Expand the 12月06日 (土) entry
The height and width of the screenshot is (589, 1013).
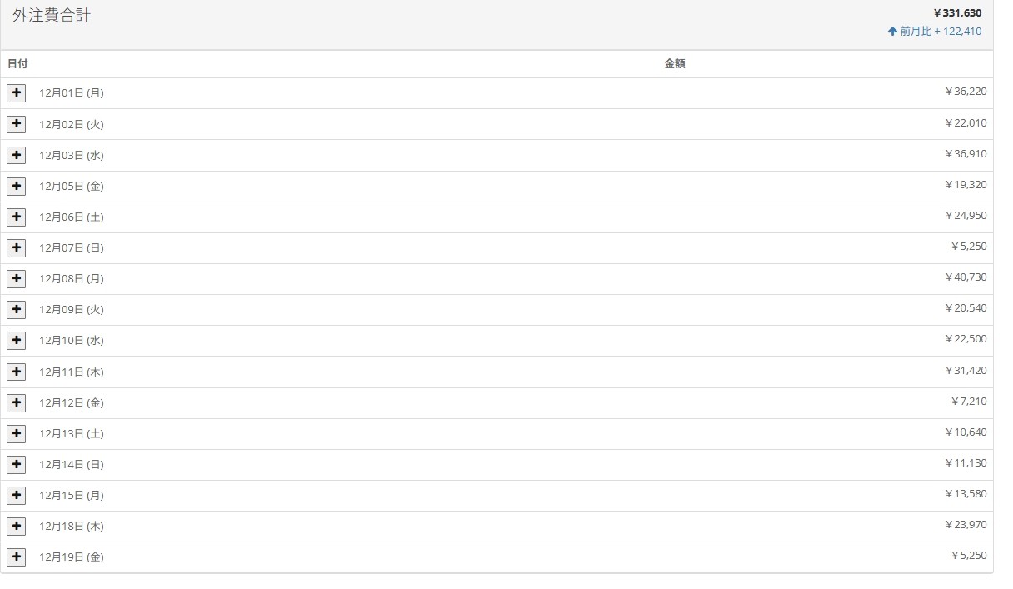(x=16, y=217)
